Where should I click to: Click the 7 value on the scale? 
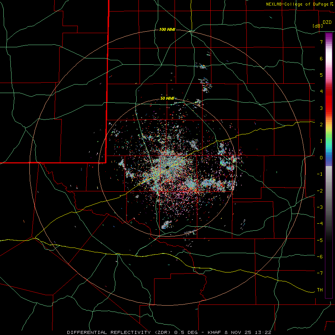pyautogui.click(x=321, y=42)
